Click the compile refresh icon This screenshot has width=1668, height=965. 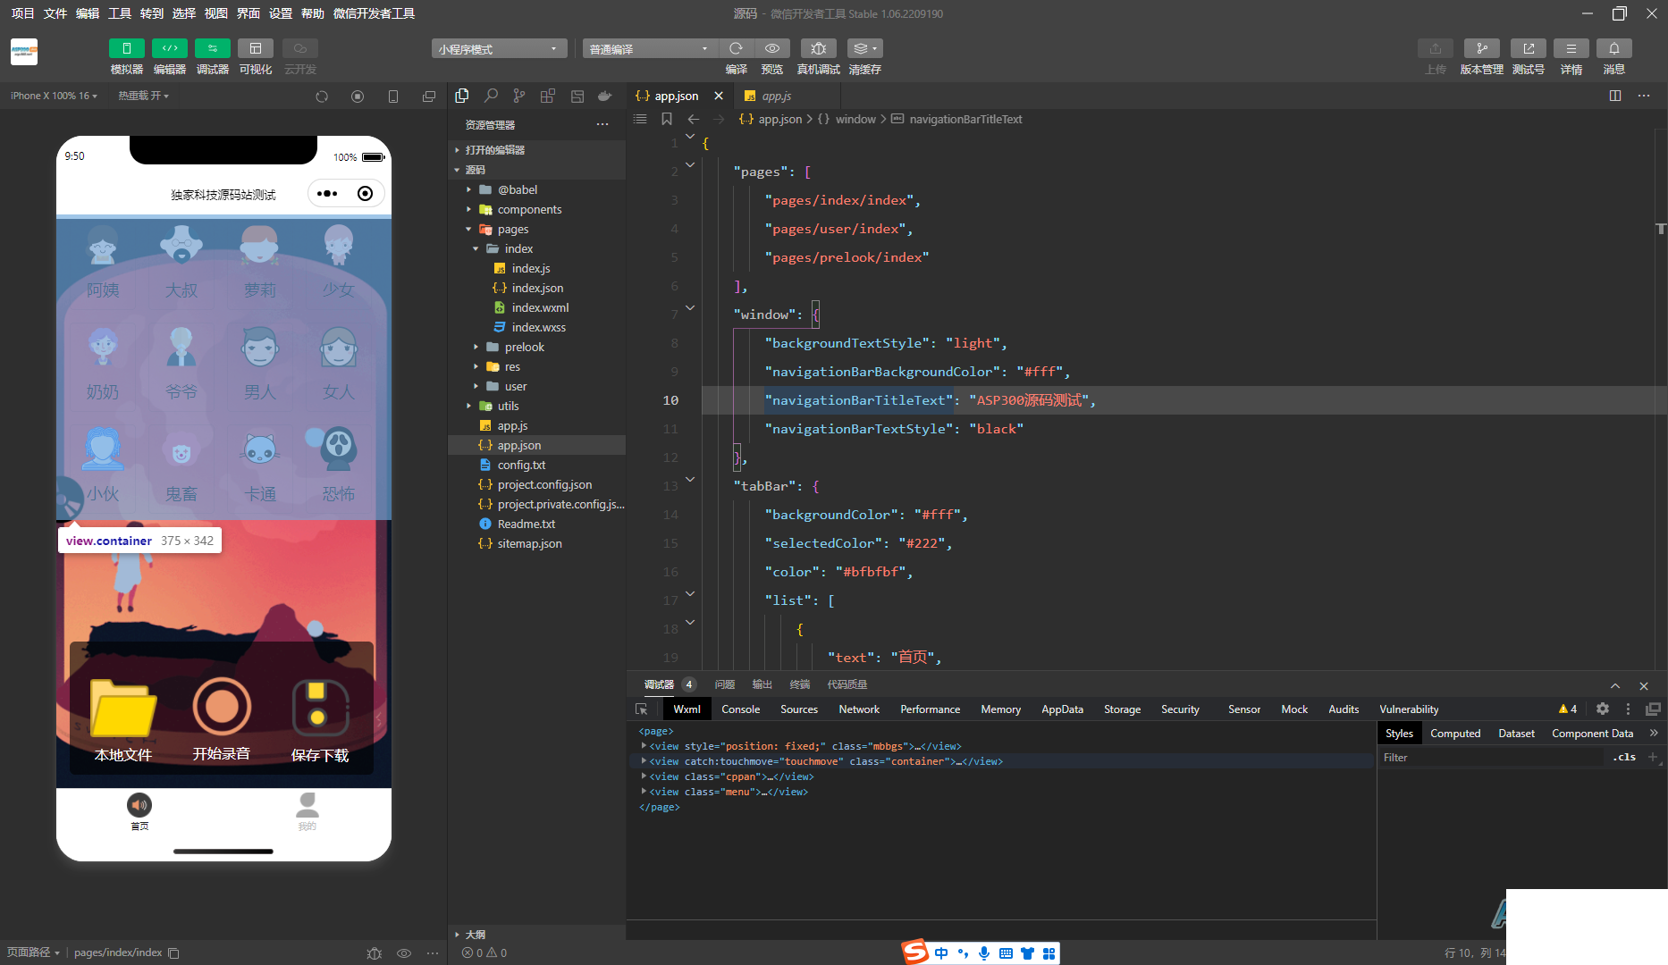pos(736,48)
